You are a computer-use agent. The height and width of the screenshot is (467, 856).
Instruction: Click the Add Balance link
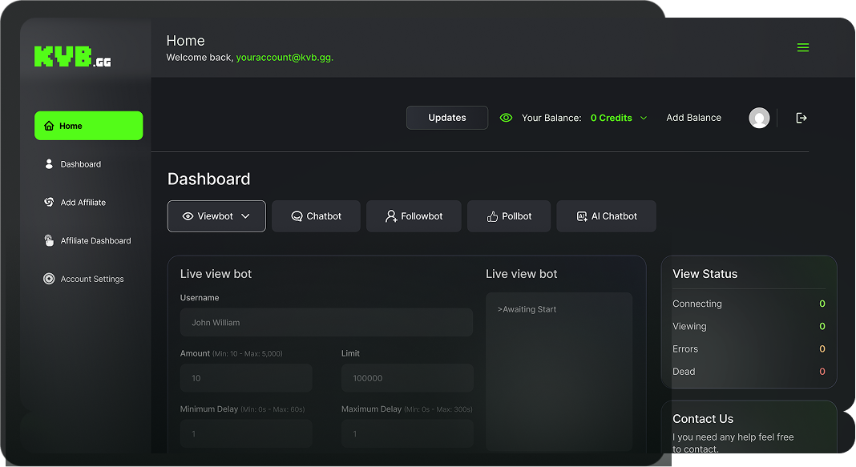click(x=693, y=118)
